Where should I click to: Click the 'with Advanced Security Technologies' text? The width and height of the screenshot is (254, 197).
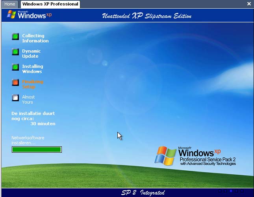[x=208, y=164]
